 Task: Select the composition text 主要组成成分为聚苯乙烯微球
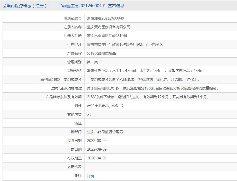(110, 80)
